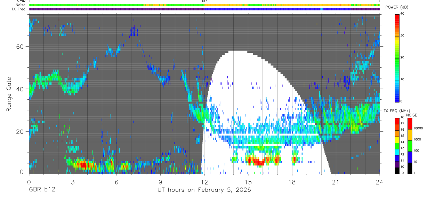Screen dimensions: 427x197
Task: Click the Noise row label at top left
Action: coord(21,5)
